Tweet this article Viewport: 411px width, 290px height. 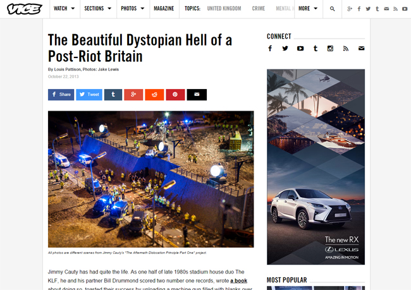point(89,95)
